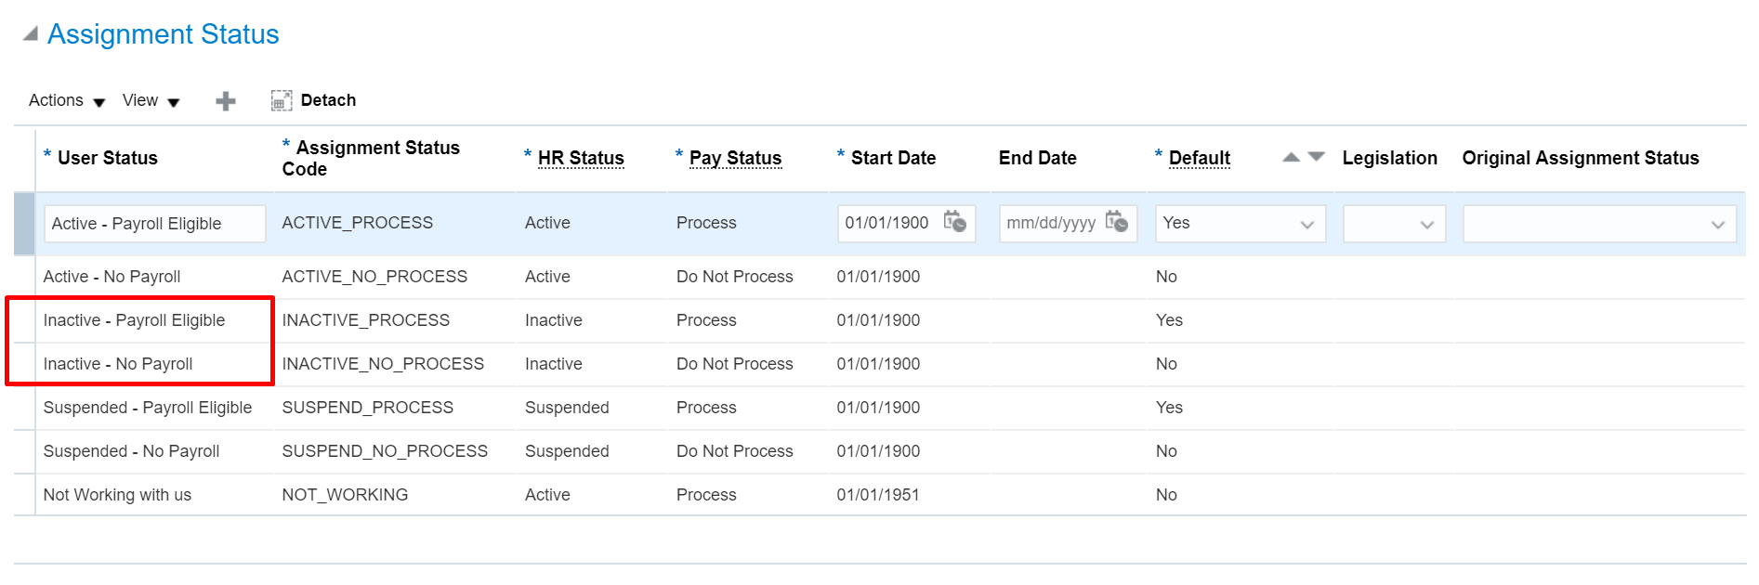Open the Legislation dropdown in first row

[1395, 224]
